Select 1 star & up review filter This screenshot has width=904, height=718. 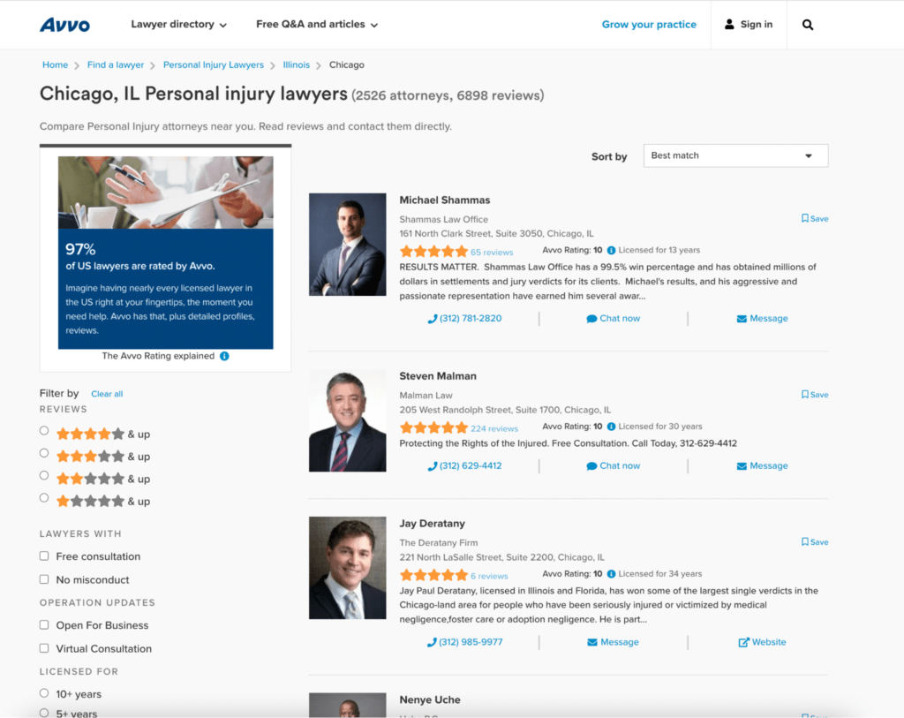coord(44,498)
